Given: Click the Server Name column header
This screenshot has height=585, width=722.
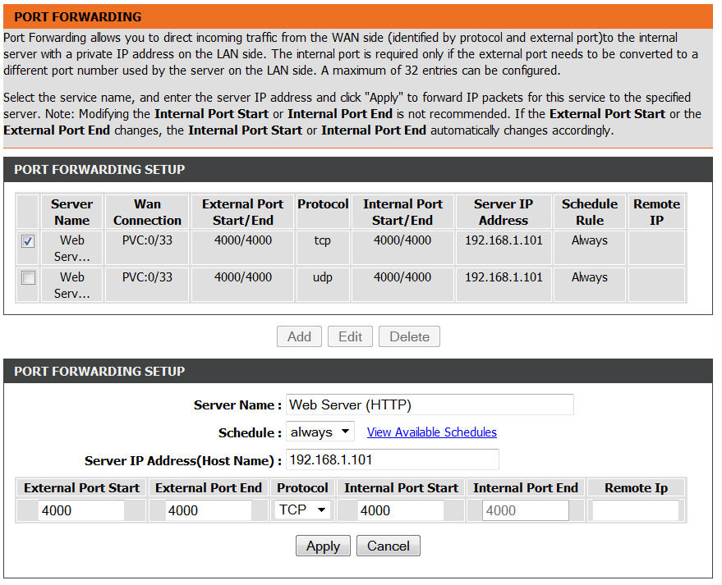Looking at the screenshot, I should coord(72,212).
